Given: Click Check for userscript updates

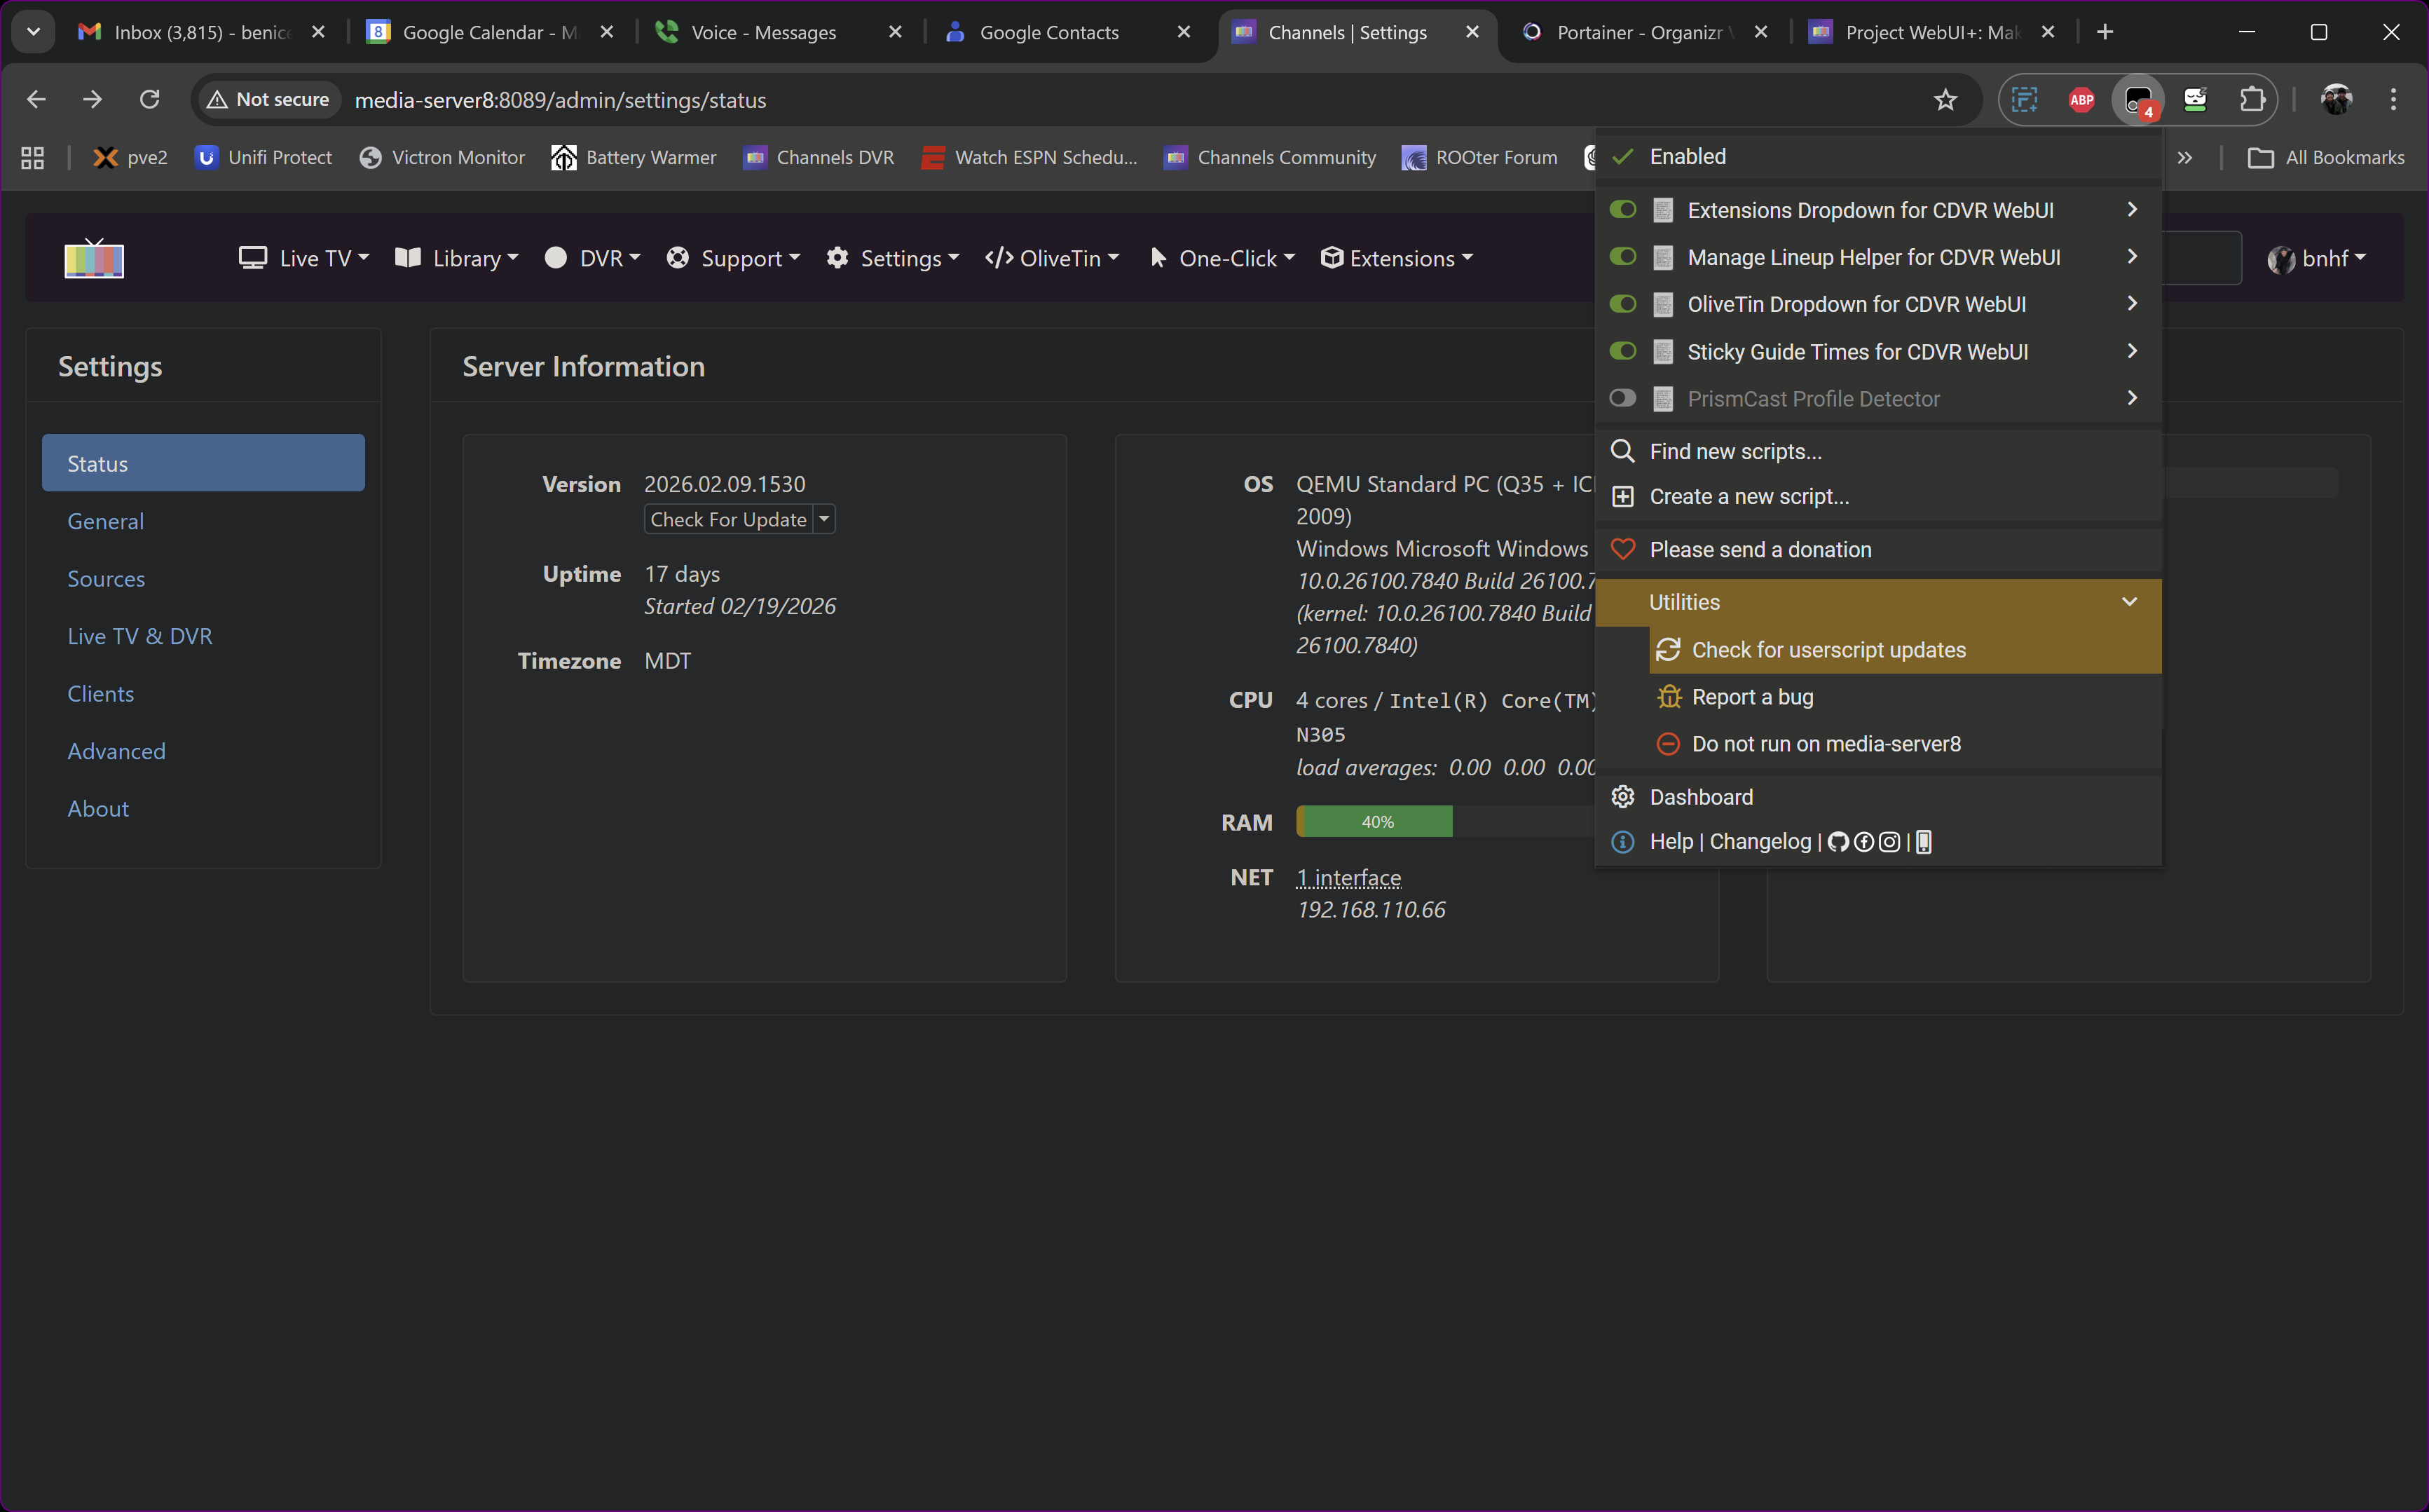Looking at the screenshot, I should coord(1828,650).
